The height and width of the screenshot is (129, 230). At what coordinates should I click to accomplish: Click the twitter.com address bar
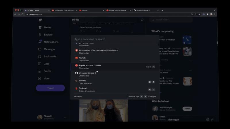107,14
